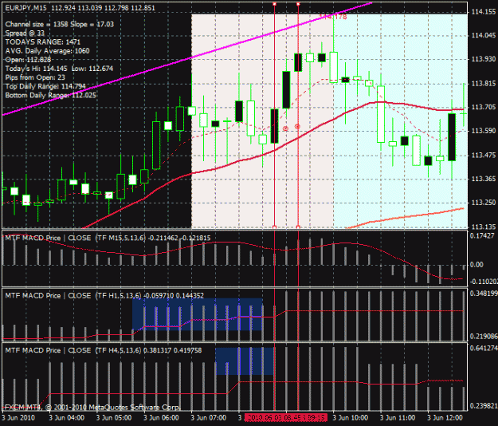Click the 113.475 price axis value

484,155
